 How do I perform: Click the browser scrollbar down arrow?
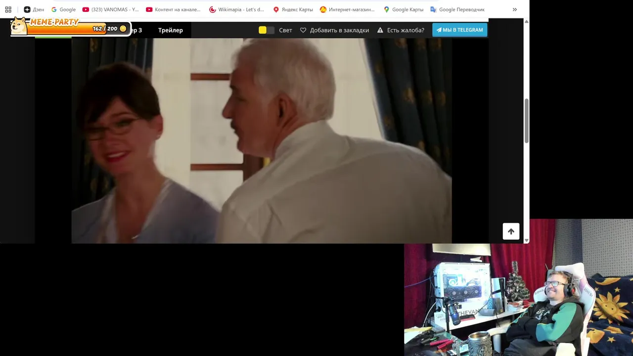[x=526, y=240]
